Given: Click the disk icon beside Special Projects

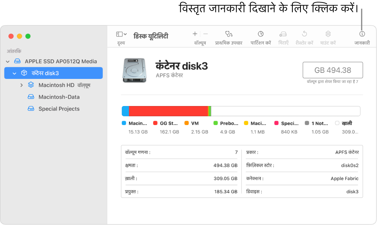Looking at the screenshot, I should 31,108.
